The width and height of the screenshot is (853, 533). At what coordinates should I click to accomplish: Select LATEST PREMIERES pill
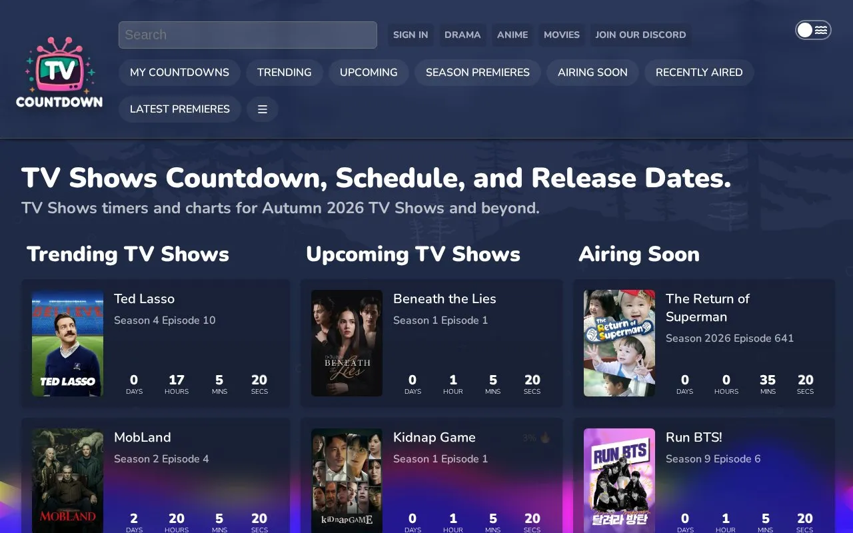click(180, 109)
